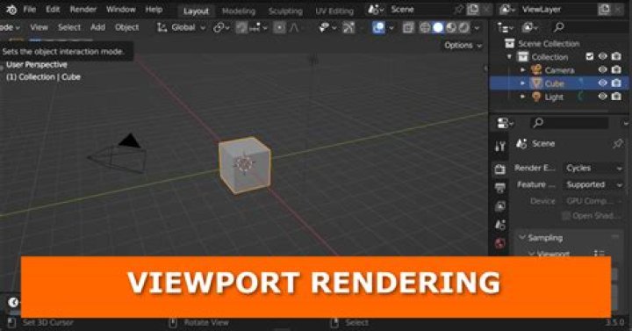Select material preview shading

(x=451, y=27)
